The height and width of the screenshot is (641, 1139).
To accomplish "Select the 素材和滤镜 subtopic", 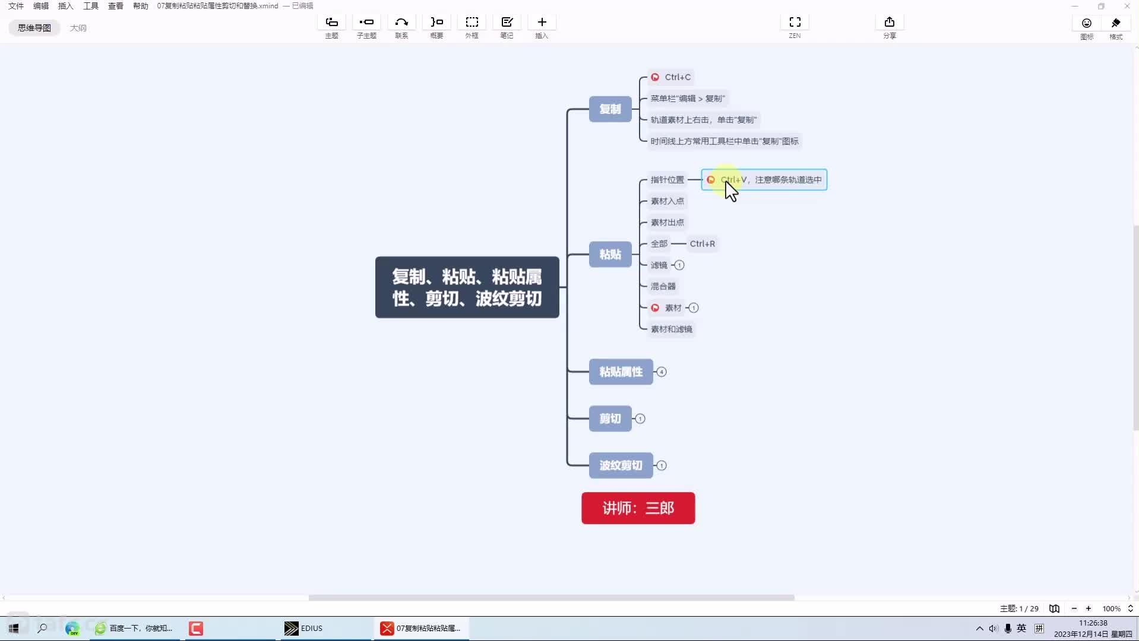I will click(x=671, y=329).
